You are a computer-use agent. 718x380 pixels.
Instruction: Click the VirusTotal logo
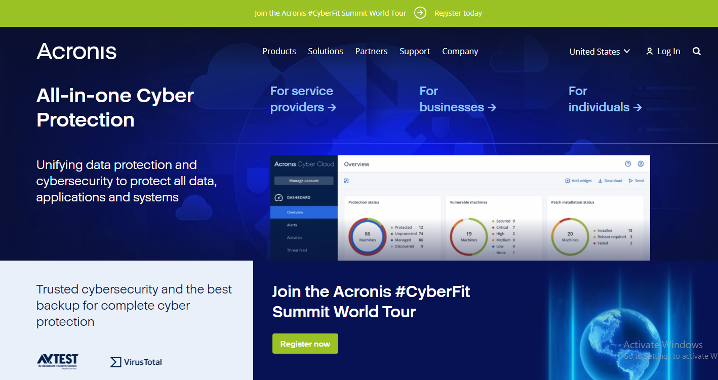[x=136, y=362]
